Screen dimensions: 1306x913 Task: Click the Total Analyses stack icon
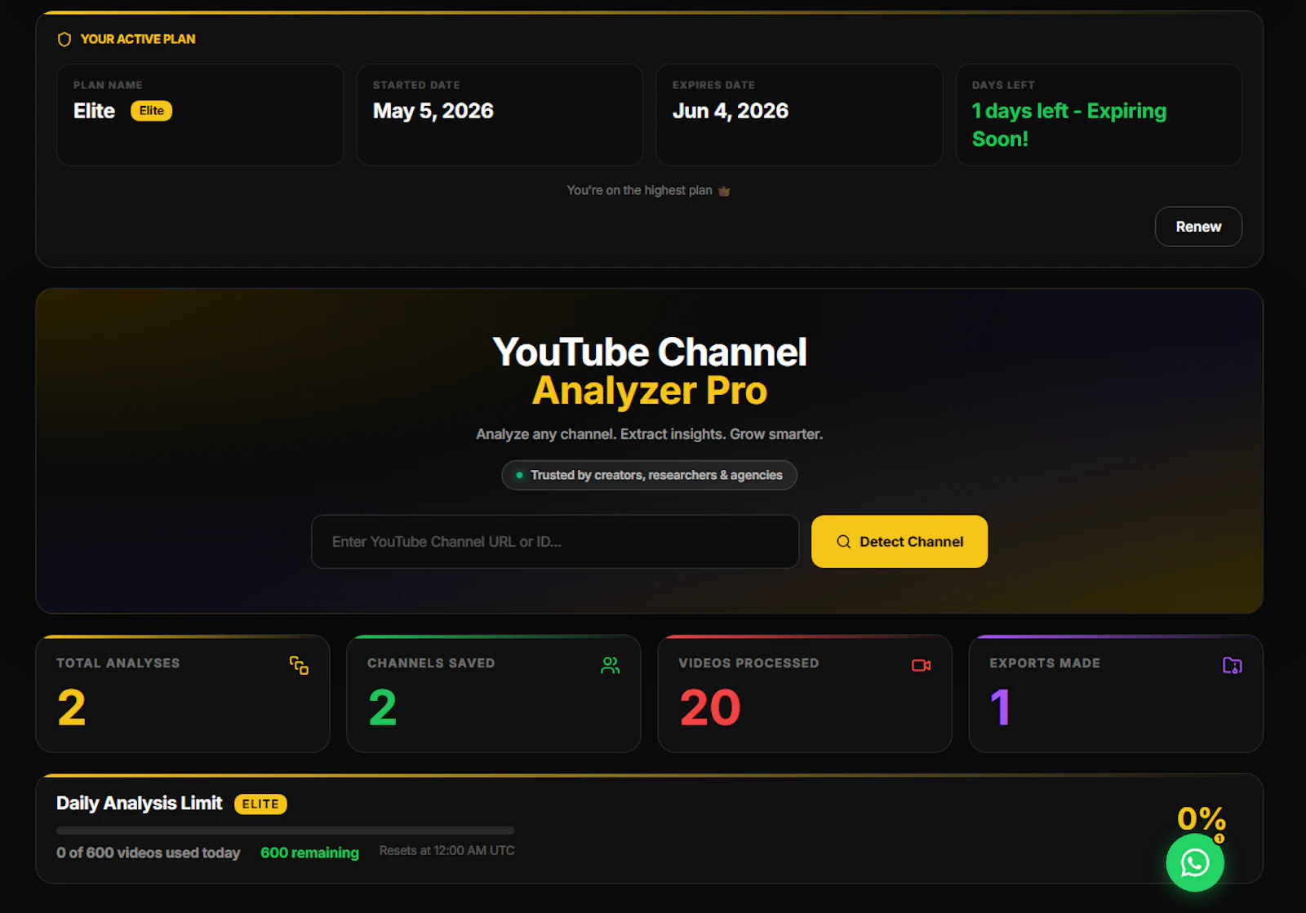pyautogui.click(x=299, y=666)
